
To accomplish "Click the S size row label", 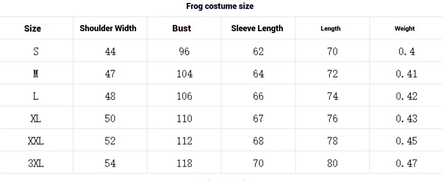I will click(36, 51).
